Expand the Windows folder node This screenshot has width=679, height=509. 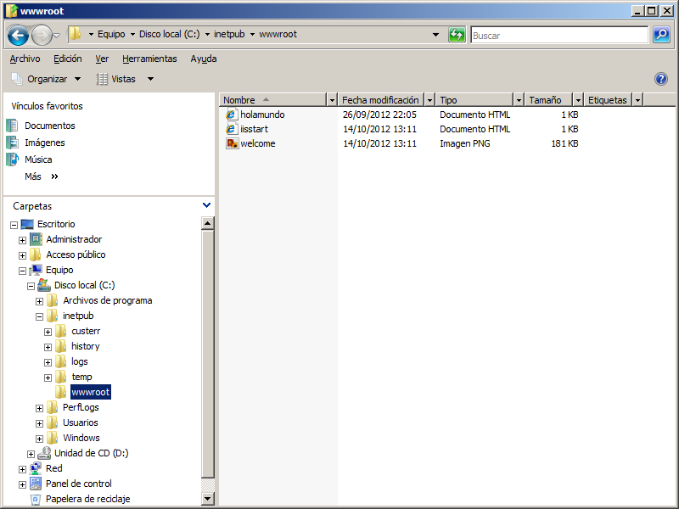click(39, 438)
